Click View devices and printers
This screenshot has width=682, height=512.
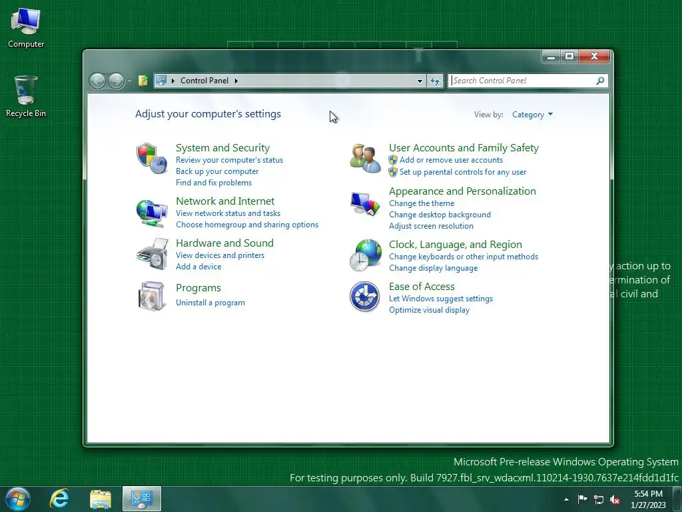coord(220,255)
